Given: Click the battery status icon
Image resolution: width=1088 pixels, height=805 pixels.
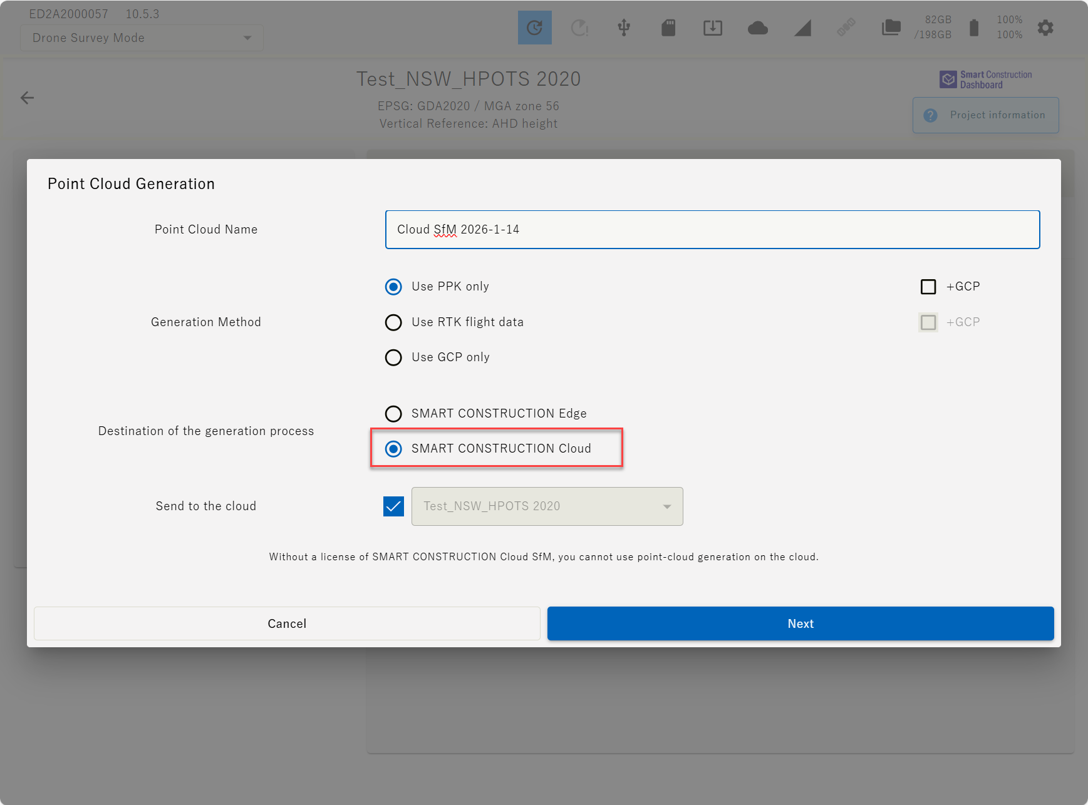Looking at the screenshot, I should [974, 28].
